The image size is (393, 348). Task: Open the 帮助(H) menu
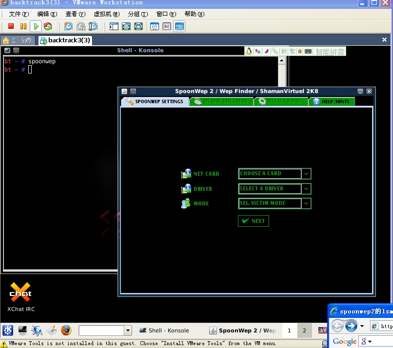[195, 14]
